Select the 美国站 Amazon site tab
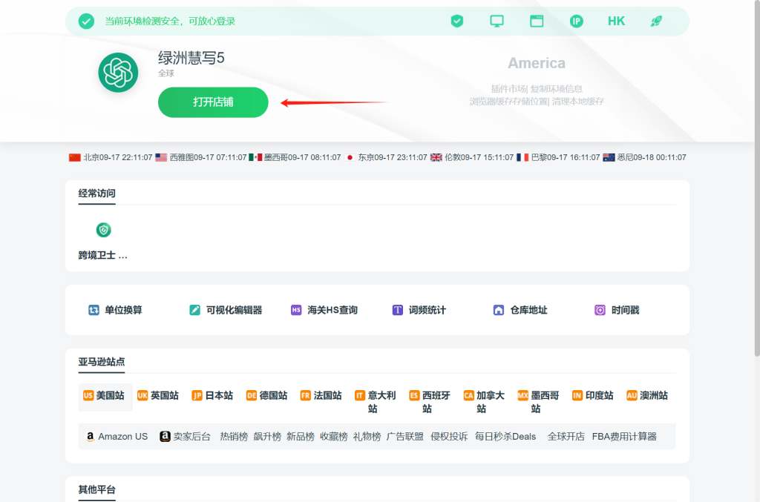 point(104,396)
